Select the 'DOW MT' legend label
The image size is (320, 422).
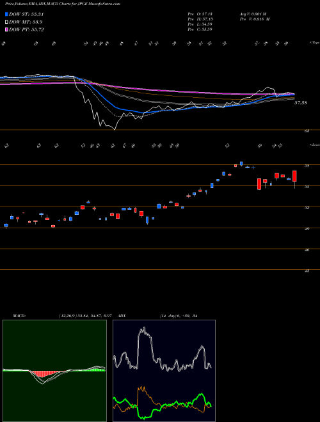click(x=26, y=22)
